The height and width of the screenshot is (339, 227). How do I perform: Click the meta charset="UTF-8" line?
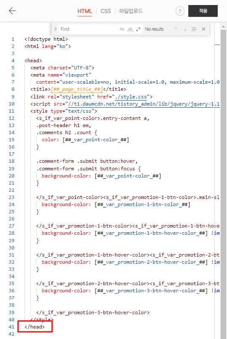coord(62,68)
